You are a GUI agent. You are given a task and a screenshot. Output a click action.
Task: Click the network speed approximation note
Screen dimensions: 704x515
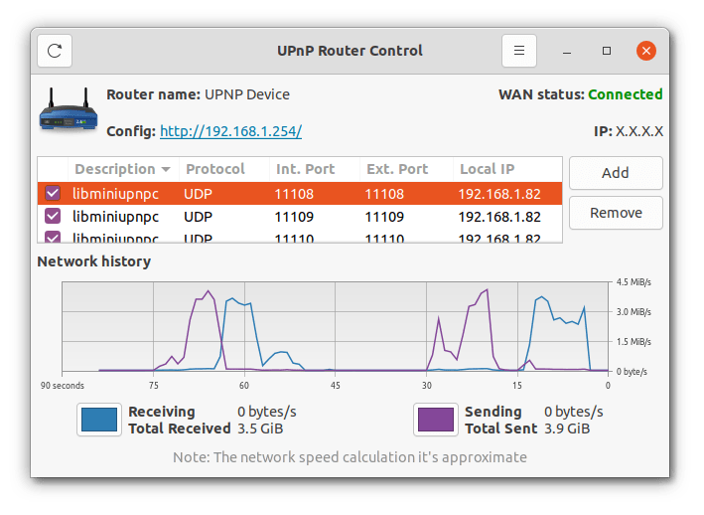click(351, 457)
